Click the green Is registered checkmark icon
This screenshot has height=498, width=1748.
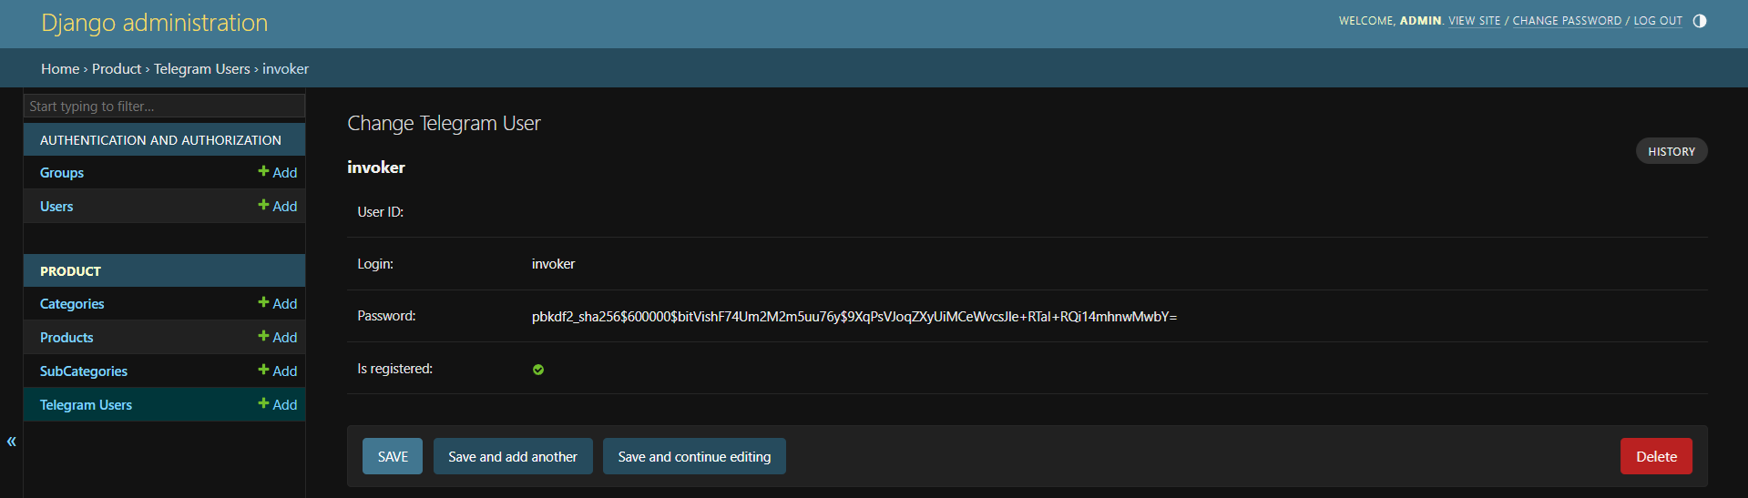coord(538,370)
